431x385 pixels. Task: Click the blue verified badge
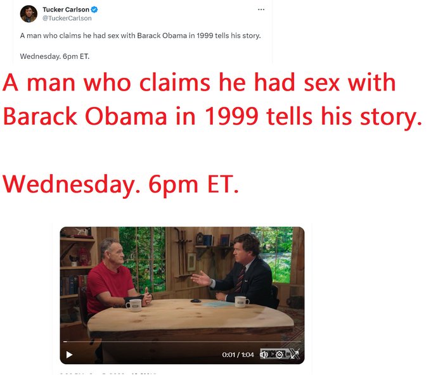coord(94,10)
